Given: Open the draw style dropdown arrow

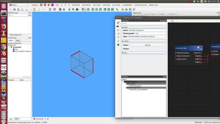Looking at the screenshot, I should [79, 9].
